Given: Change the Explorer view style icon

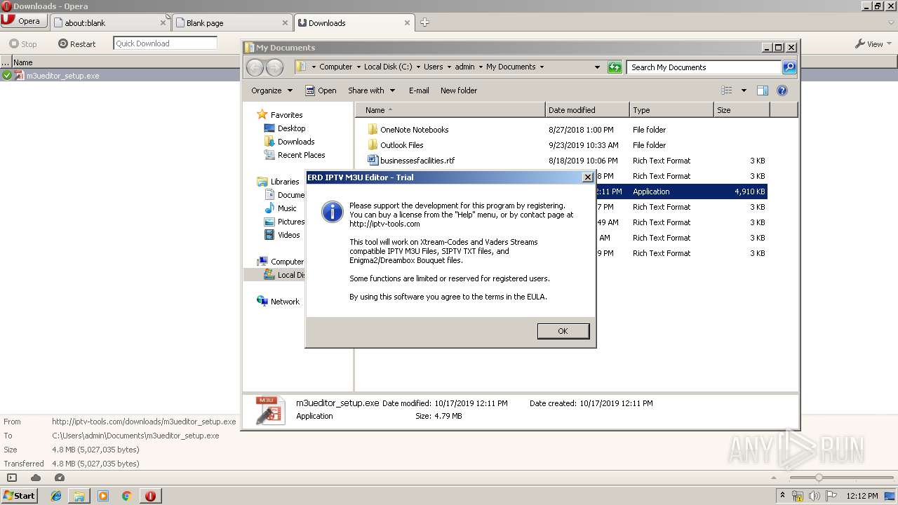Looking at the screenshot, I should click(727, 90).
